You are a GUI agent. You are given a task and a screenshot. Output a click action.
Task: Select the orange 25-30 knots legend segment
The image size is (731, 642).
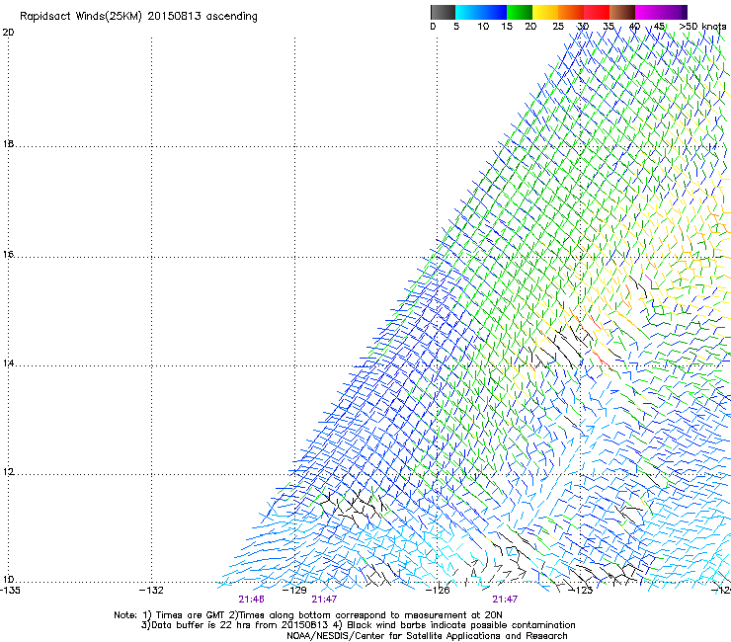coord(571,12)
